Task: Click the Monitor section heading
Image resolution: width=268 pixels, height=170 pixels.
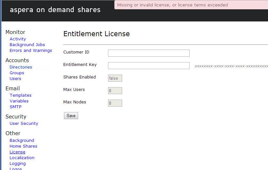Action: coord(15,32)
